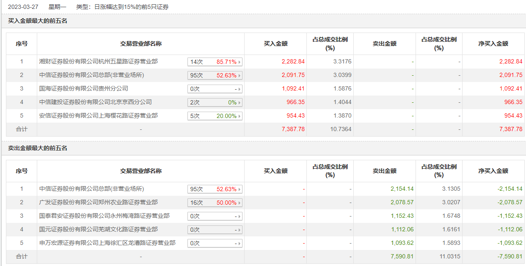Select the ratio value 1.5893
Viewport: 526px width, 266px height.
tap(451, 243)
